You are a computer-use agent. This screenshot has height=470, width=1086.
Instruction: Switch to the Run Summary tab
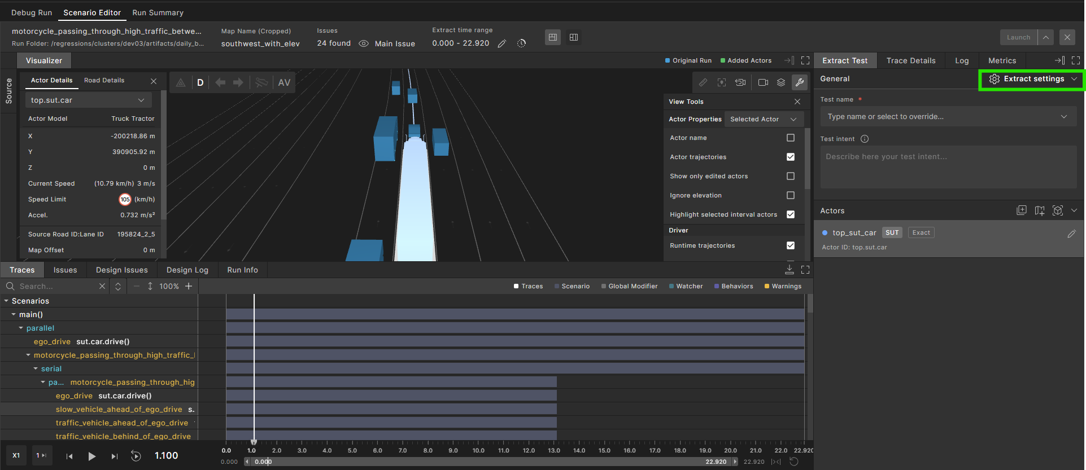(158, 12)
